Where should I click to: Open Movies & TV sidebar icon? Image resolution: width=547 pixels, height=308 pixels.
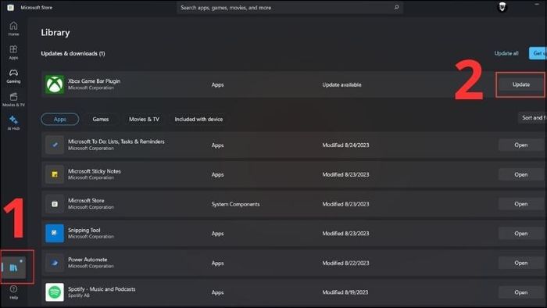point(13,99)
